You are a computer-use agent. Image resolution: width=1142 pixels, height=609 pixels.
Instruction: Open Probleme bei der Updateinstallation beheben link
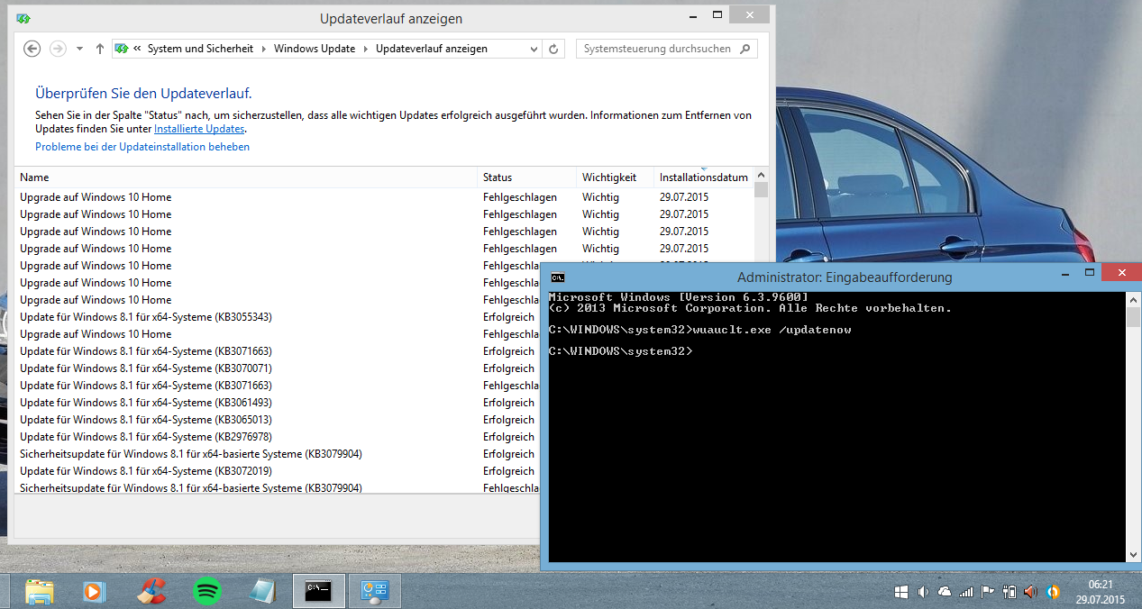[x=142, y=147]
